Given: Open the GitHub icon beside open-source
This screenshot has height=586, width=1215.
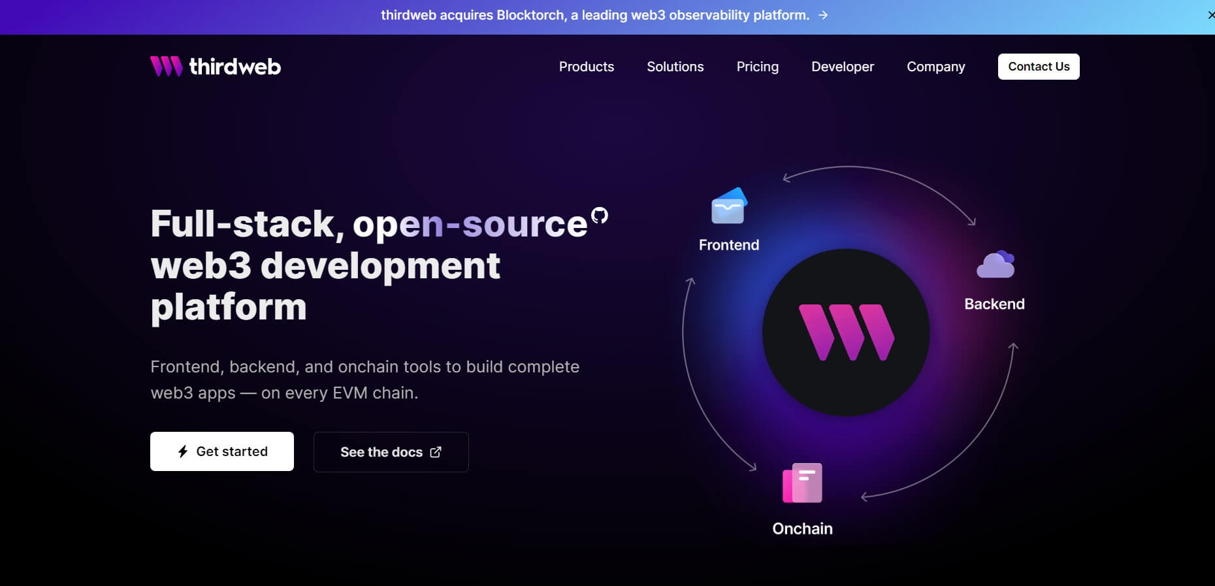Looking at the screenshot, I should coord(600,215).
